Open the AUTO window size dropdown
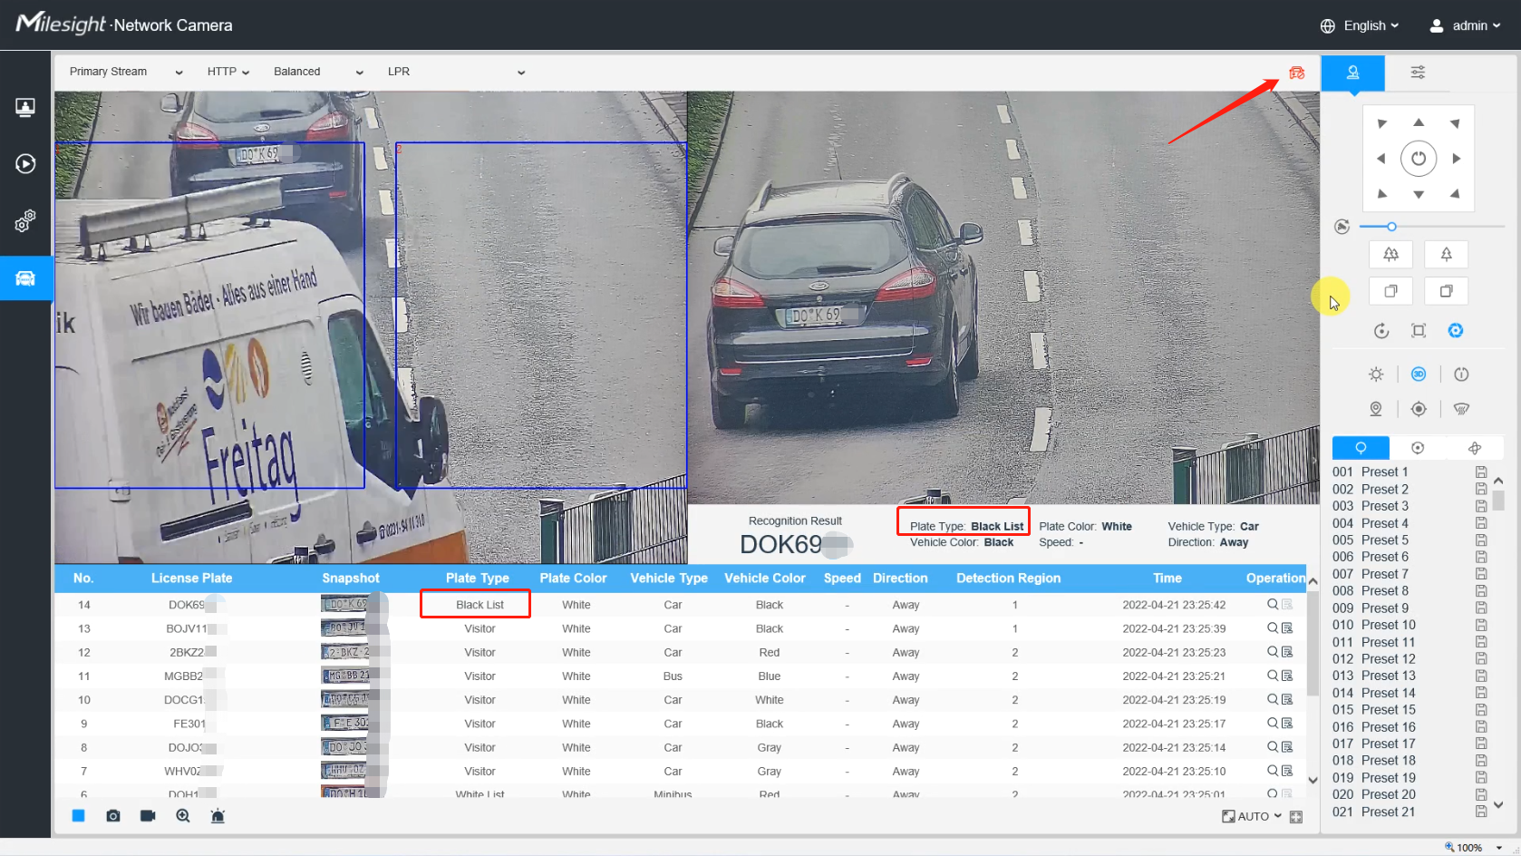The image size is (1521, 856). point(1252,816)
